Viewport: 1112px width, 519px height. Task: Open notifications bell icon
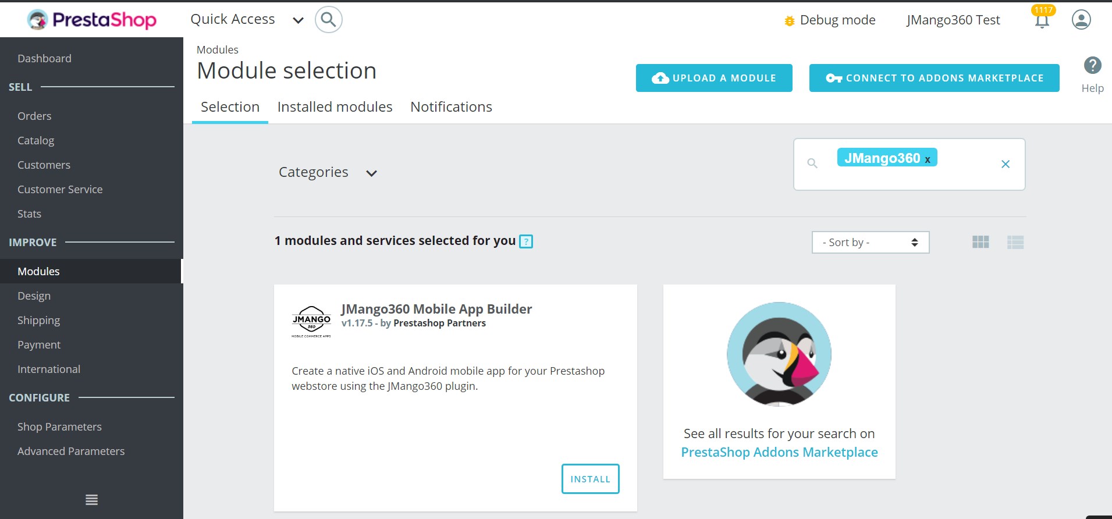tap(1042, 21)
